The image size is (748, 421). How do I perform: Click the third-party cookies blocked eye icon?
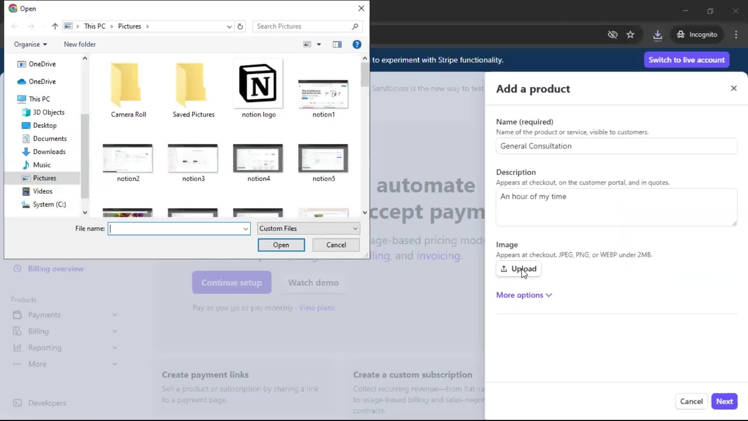(612, 35)
